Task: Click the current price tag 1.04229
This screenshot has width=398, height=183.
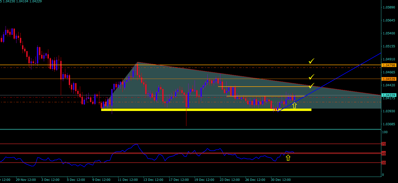Action: tap(389, 95)
